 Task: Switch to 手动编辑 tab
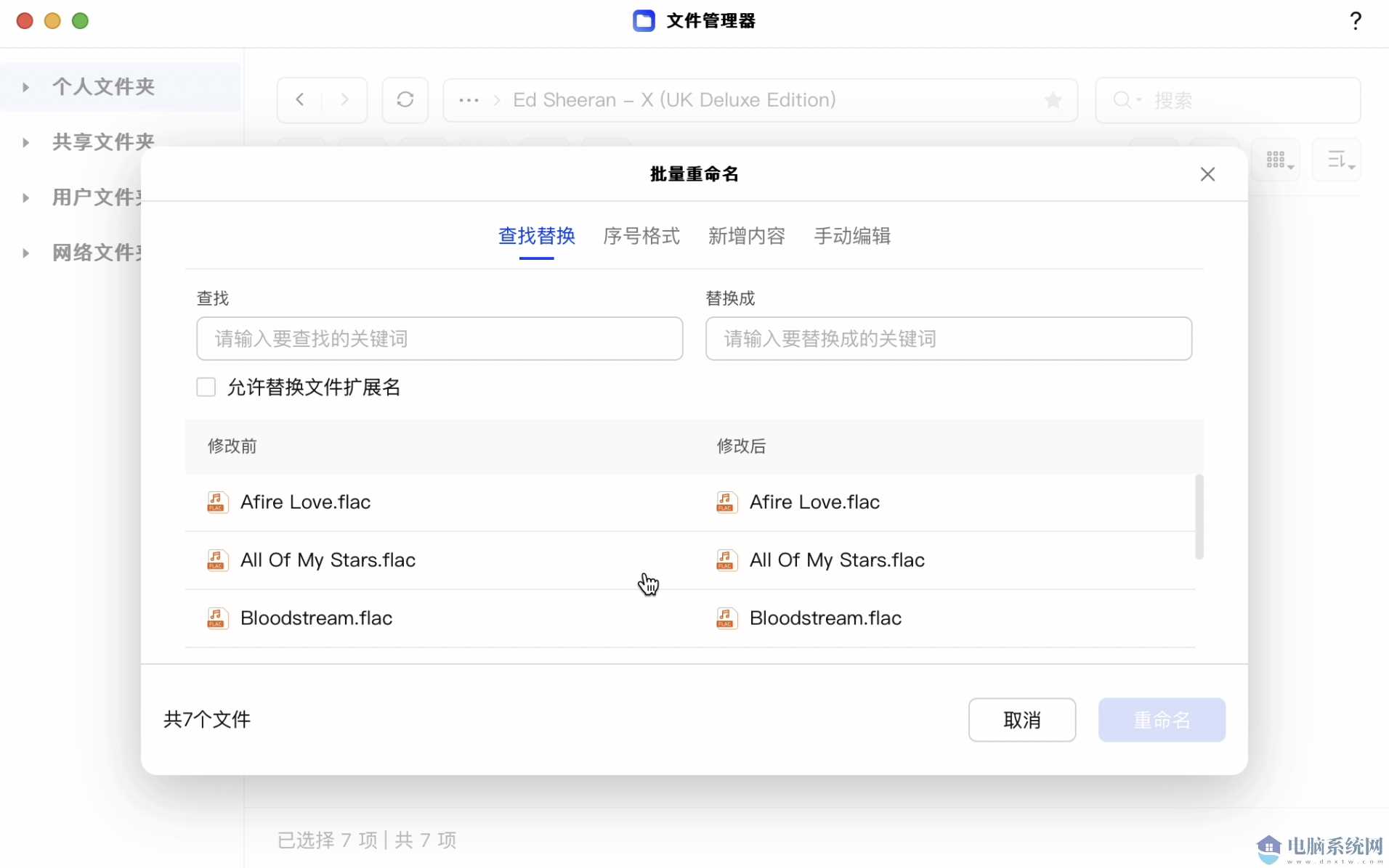coord(852,236)
